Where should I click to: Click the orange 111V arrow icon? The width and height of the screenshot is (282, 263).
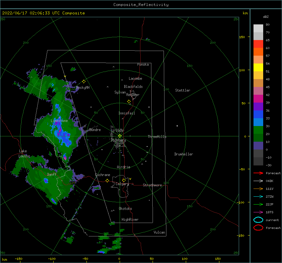pos(258,189)
